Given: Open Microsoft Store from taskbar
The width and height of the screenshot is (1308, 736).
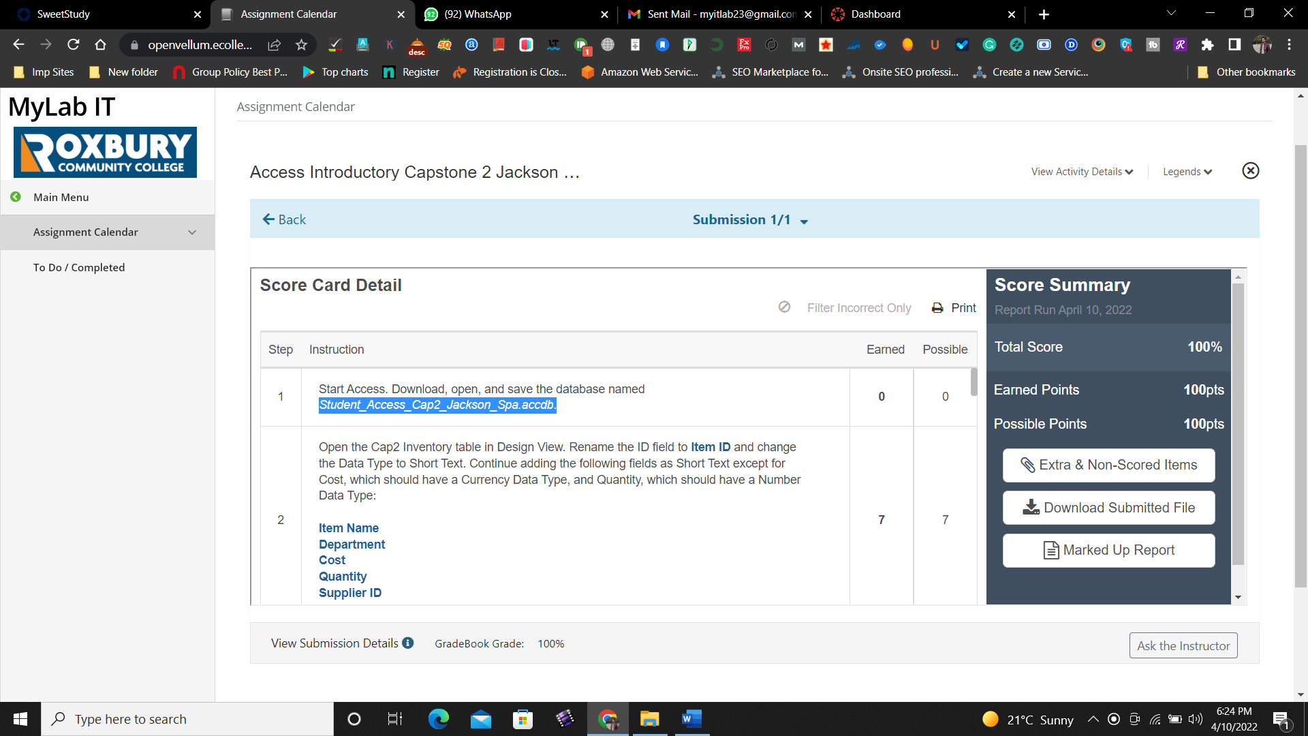Looking at the screenshot, I should [x=523, y=719].
